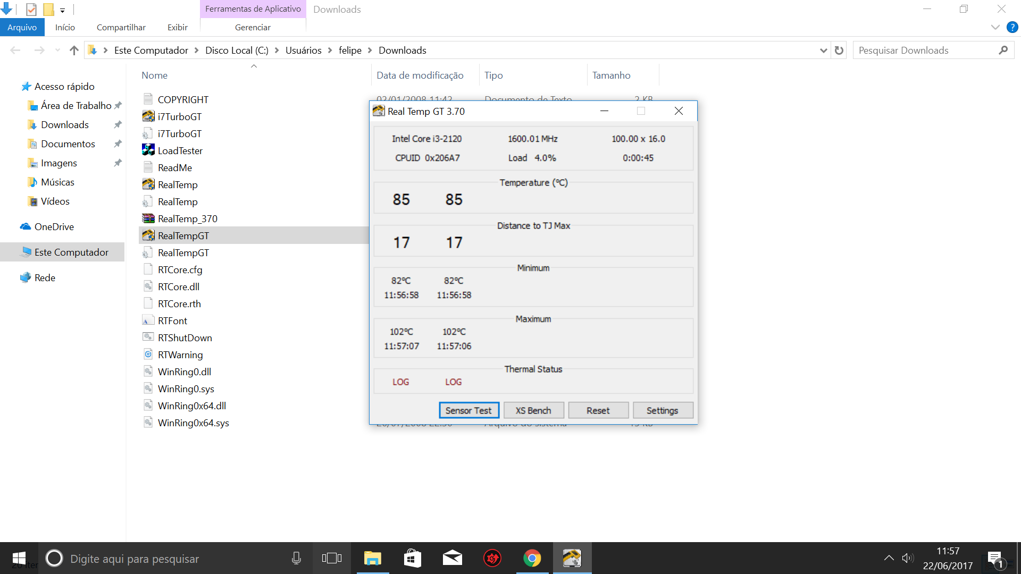The height and width of the screenshot is (574, 1021).
Task: Switch to the Compartilhar ribbon tab
Action: coord(121,27)
